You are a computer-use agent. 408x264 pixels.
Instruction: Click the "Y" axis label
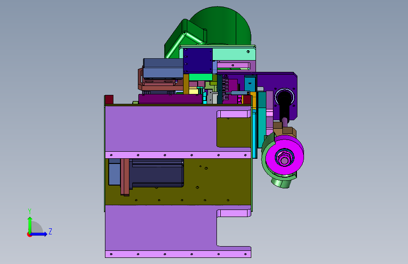point(30,211)
